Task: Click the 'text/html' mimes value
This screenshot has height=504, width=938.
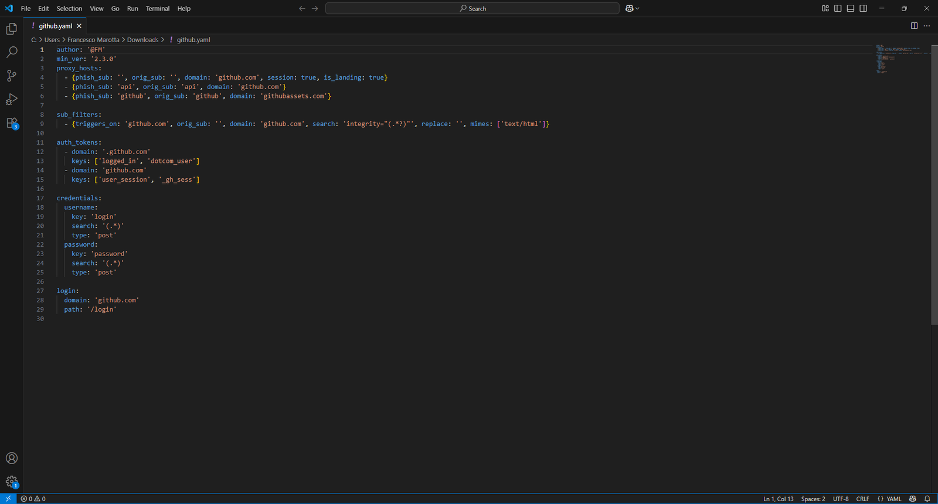Action: [x=521, y=124]
